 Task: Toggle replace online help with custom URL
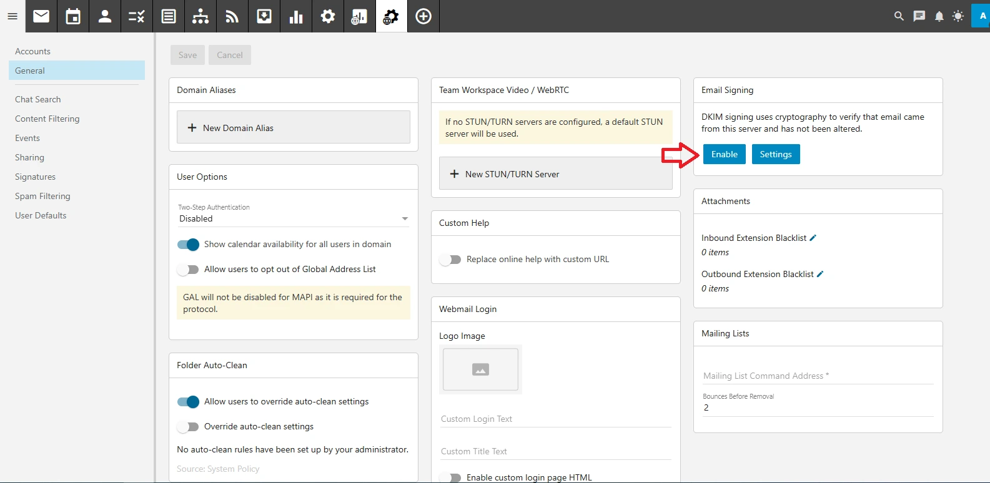(x=450, y=260)
